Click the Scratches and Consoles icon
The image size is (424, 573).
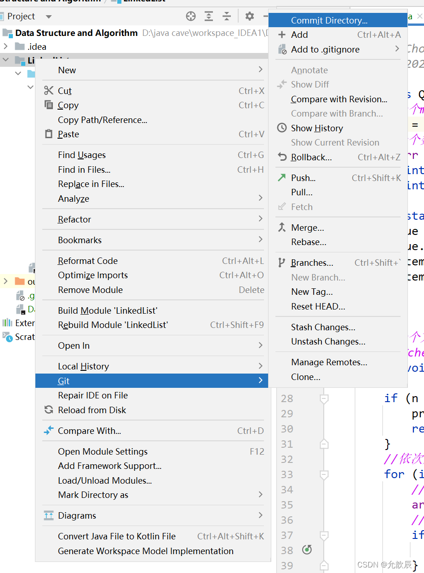click(6, 337)
